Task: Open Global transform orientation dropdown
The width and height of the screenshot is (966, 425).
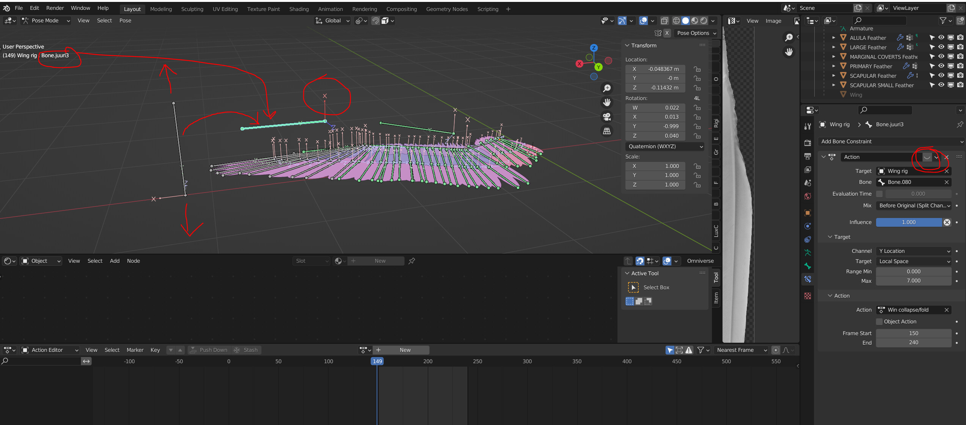Action: [333, 21]
